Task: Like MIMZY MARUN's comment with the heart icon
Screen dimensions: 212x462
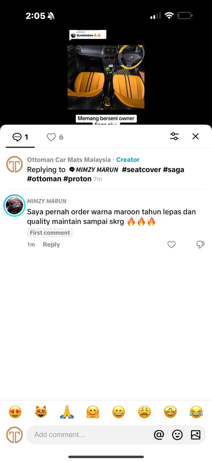Action: [x=172, y=244]
